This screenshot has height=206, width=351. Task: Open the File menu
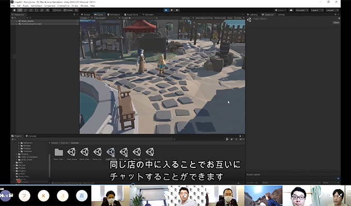pyautogui.click(x=13, y=6)
